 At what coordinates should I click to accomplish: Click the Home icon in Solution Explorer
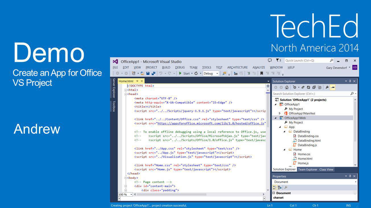pyautogui.click(x=287, y=88)
